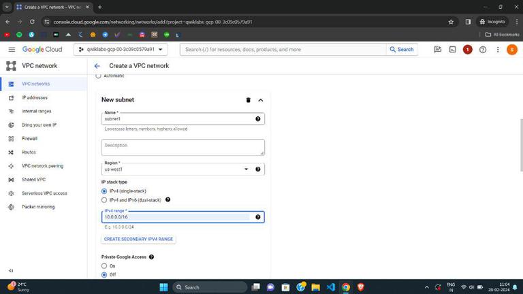
Task: Open Routes in sidebar
Action: [x=44, y=152]
